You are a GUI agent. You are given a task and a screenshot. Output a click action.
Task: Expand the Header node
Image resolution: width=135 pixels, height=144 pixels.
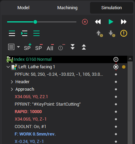click(12, 82)
